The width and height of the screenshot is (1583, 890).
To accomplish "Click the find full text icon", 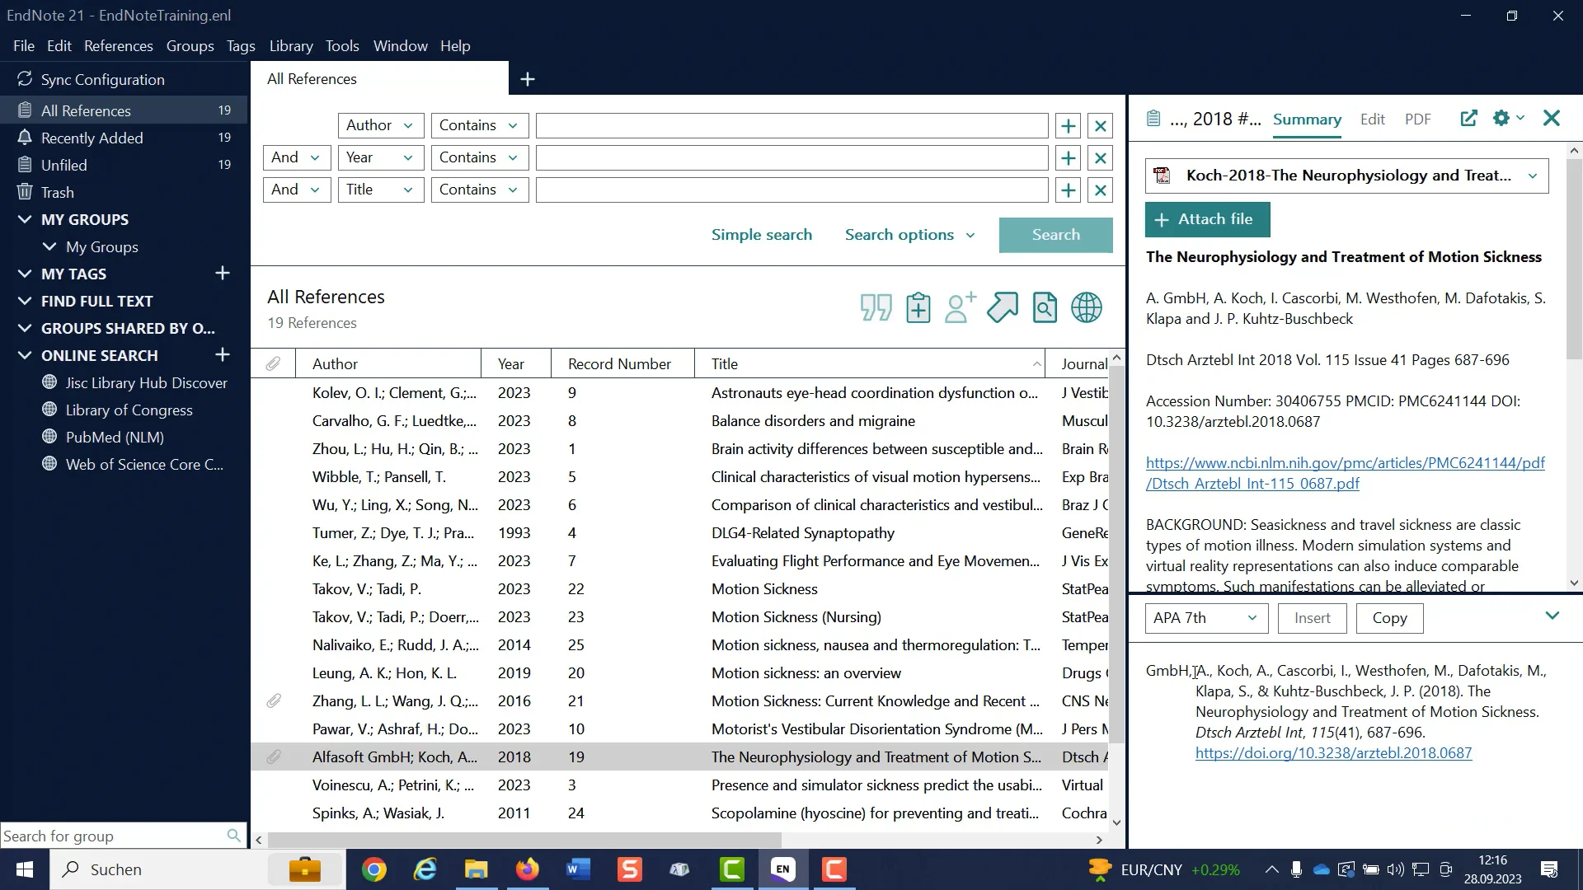I will pyautogui.click(x=1045, y=308).
